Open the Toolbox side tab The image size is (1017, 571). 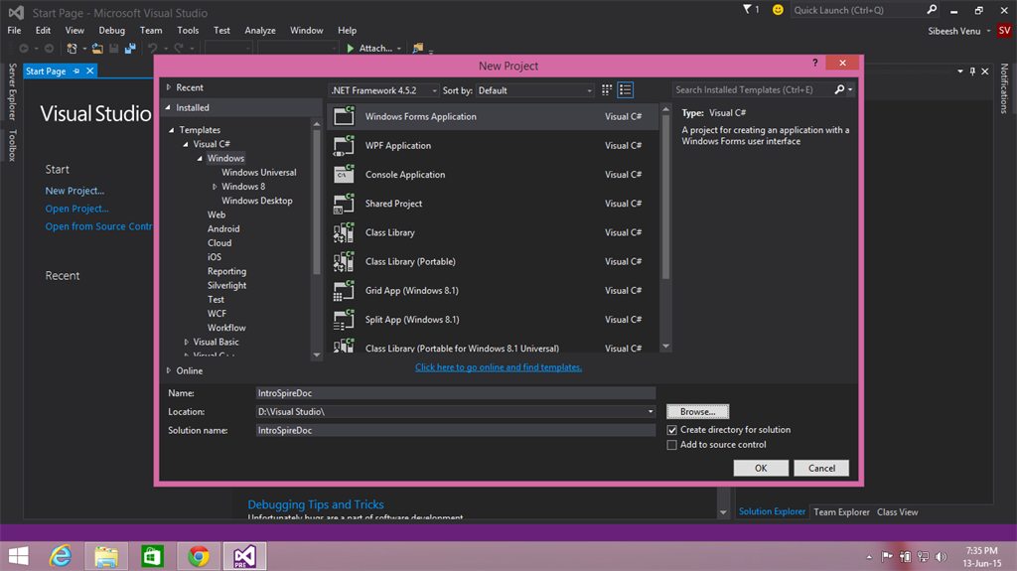[x=12, y=145]
